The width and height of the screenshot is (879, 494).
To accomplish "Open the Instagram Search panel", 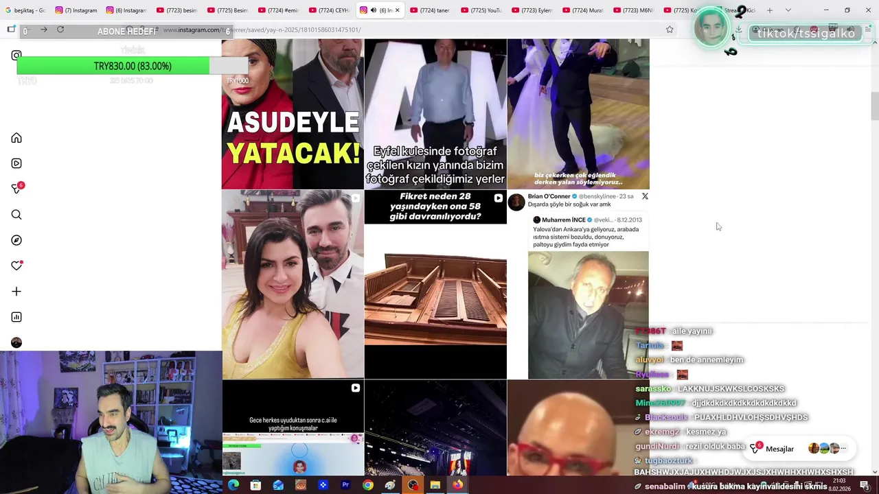I will (x=16, y=215).
